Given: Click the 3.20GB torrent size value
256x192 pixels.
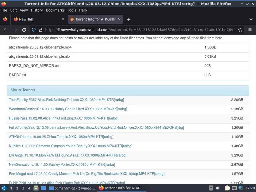Looking at the screenshot, I should pyautogui.click(x=237, y=100).
